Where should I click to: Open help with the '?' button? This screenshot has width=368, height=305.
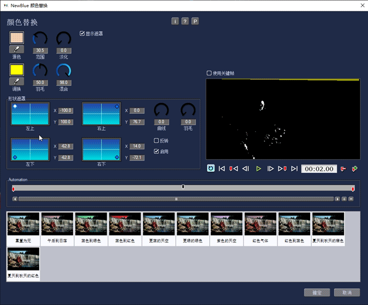tap(185, 21)
